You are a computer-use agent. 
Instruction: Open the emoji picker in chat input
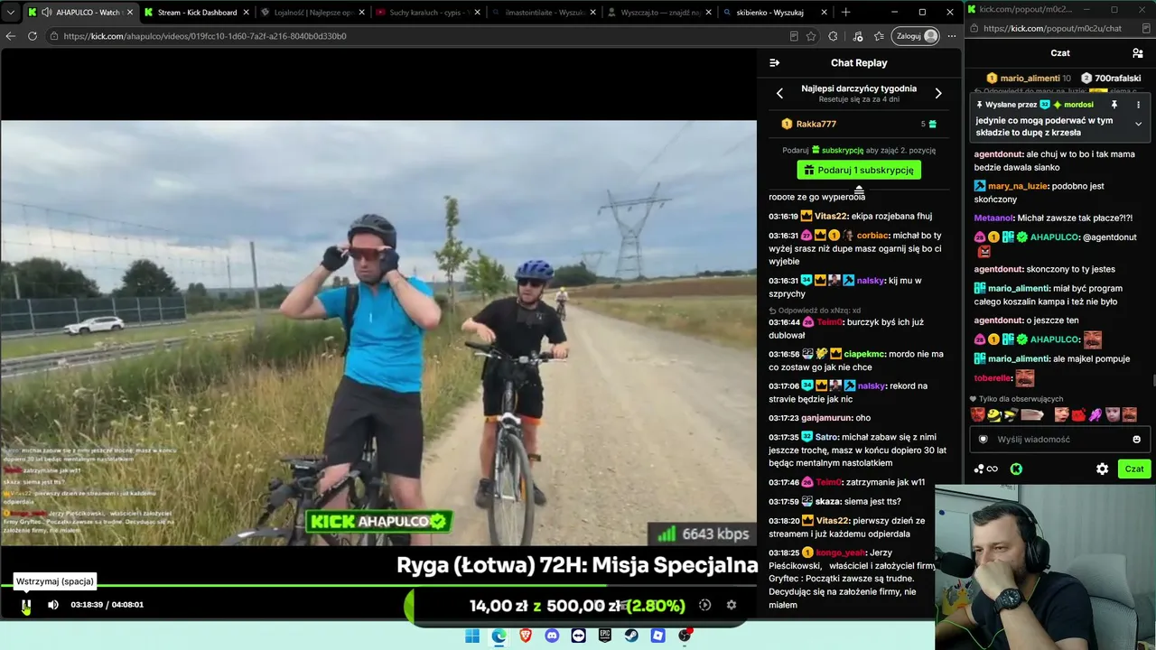coord(1136,440)
